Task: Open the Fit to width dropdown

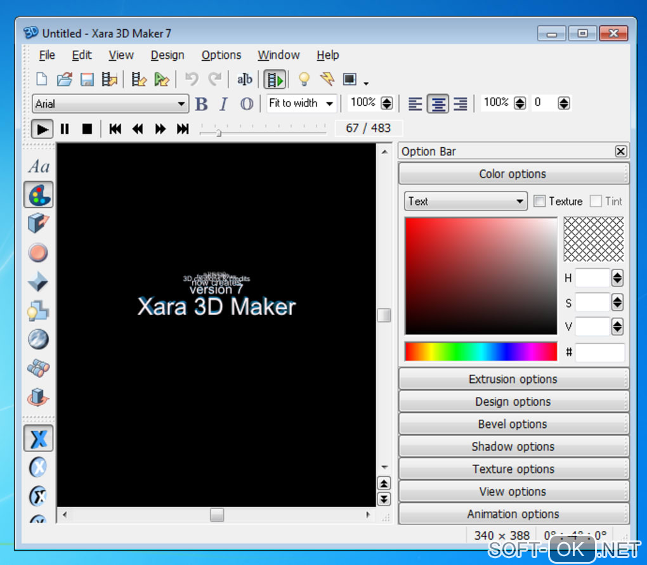Action: point(302,103)
